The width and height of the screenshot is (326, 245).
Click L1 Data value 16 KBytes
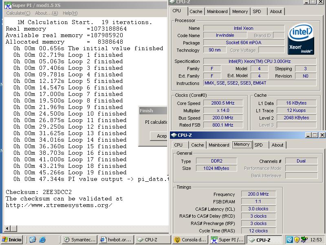[x=296, y=103]
